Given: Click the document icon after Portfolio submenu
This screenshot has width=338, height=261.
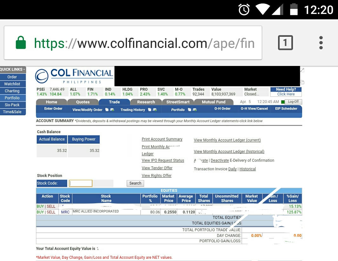Looking at the screenshot, I should (x=189, y=110).
